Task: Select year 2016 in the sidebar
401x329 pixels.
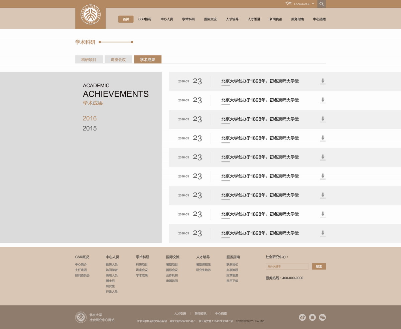Action: pos(90,118)
